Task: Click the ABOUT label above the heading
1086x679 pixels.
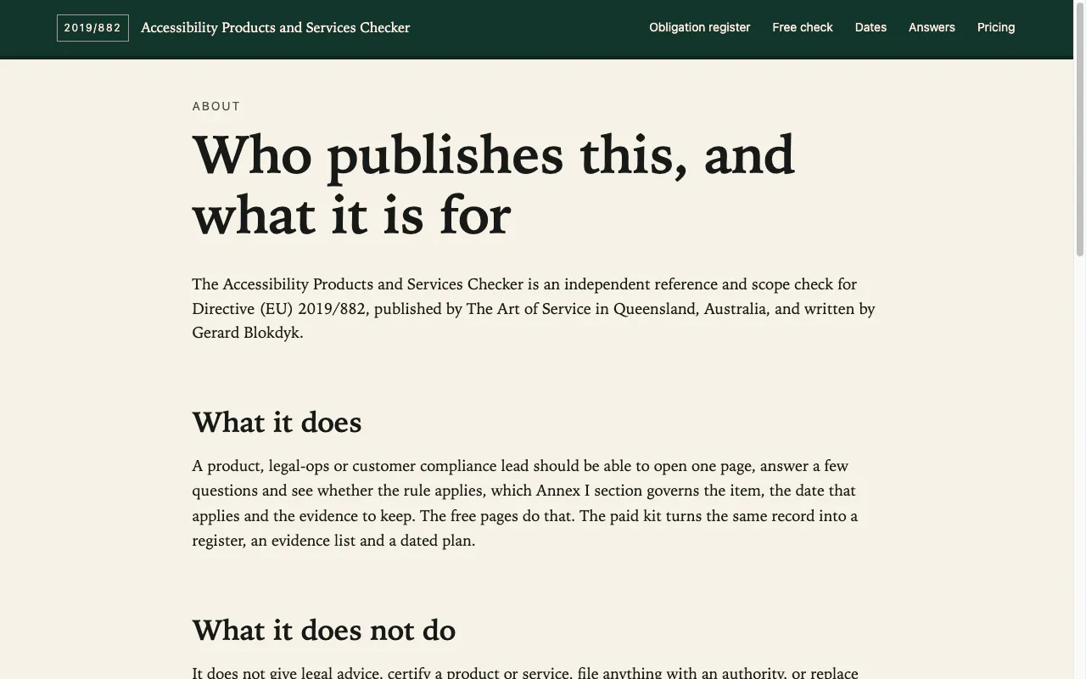Action: pyautogui.click(x=216, y=106)
